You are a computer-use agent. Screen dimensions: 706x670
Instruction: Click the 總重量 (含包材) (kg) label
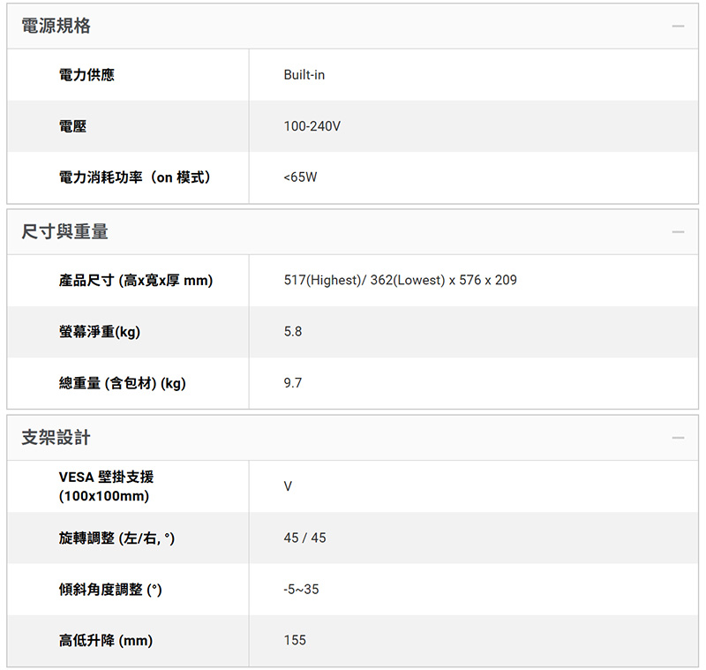pyautogui.click(x=122, y=383)
